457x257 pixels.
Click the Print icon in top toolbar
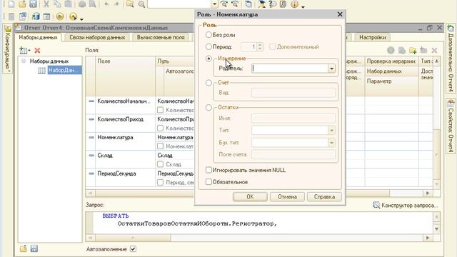point(82,4)
